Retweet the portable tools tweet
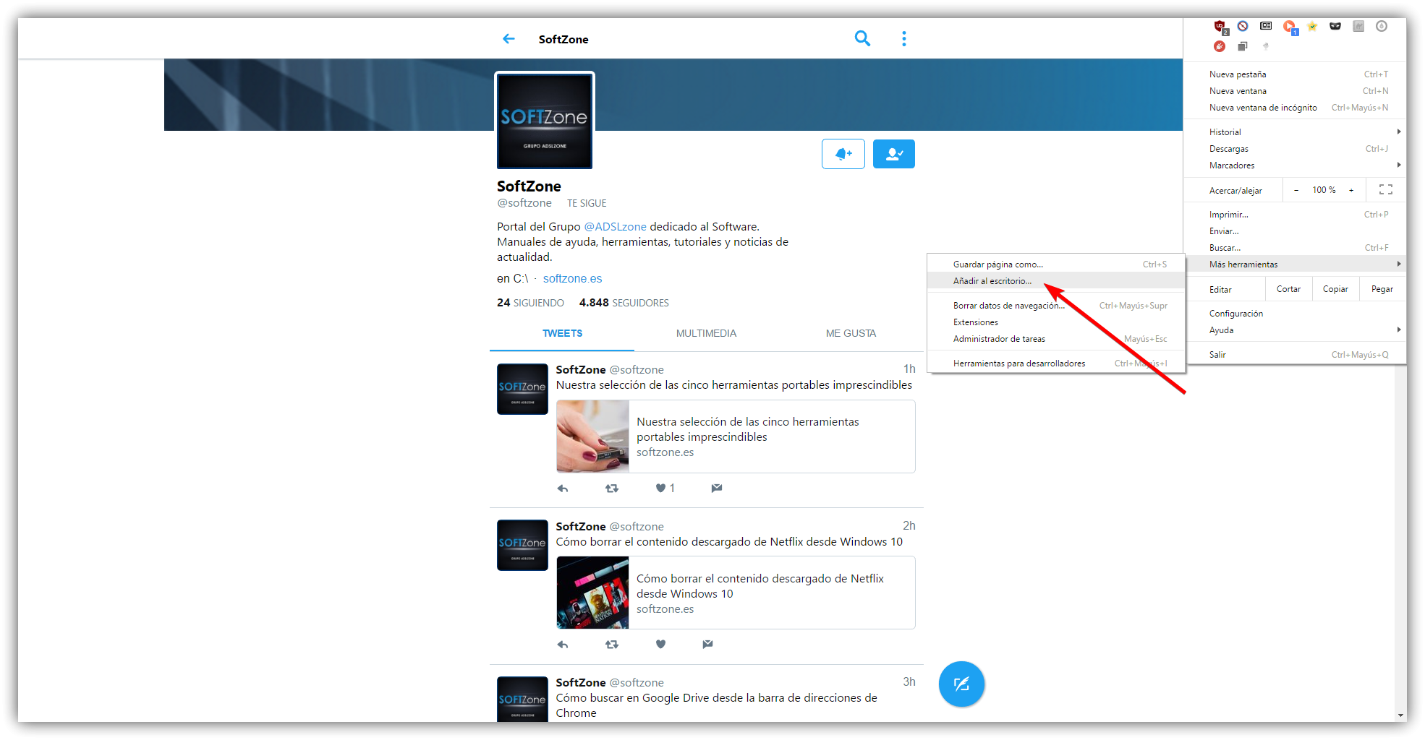The image size is (1425, 740). [612, 489]
